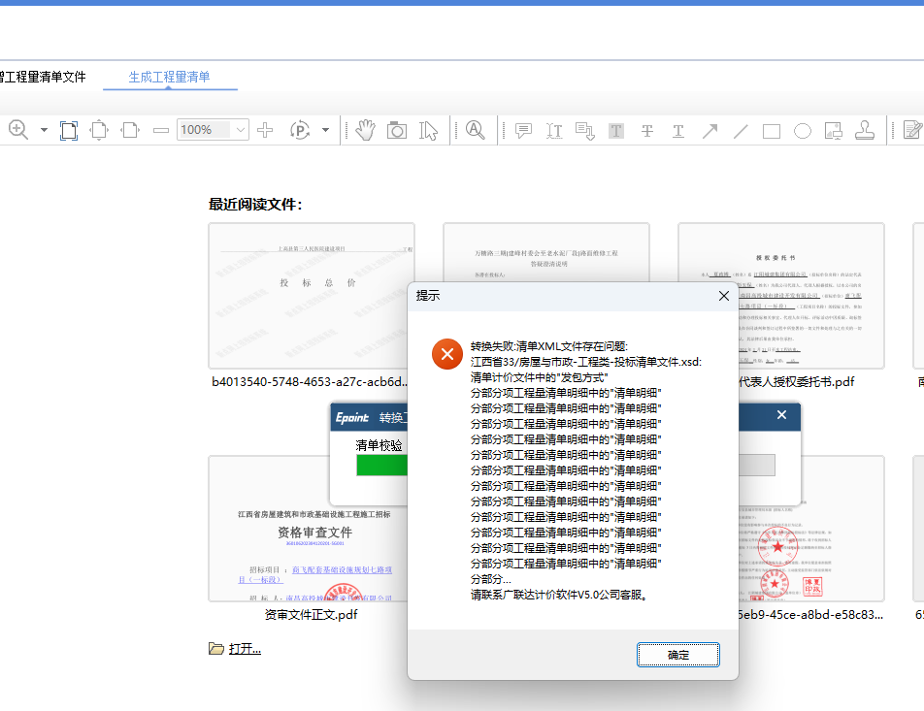Screen dimensions: 924x711
Task: Open the 100% zoom level combo box
Action: pyautogui.click(x=213, y=130)
